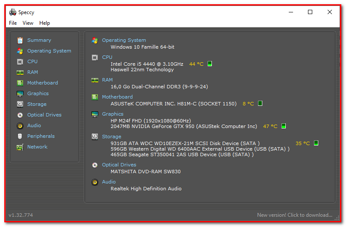Select Summary in the sidebar

point(39,40)
